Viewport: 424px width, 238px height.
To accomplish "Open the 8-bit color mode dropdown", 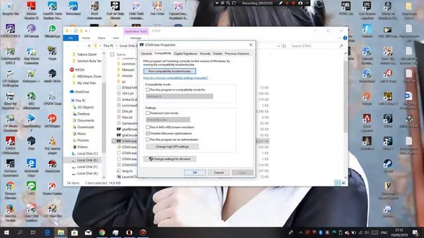I will tap(168, 120).
